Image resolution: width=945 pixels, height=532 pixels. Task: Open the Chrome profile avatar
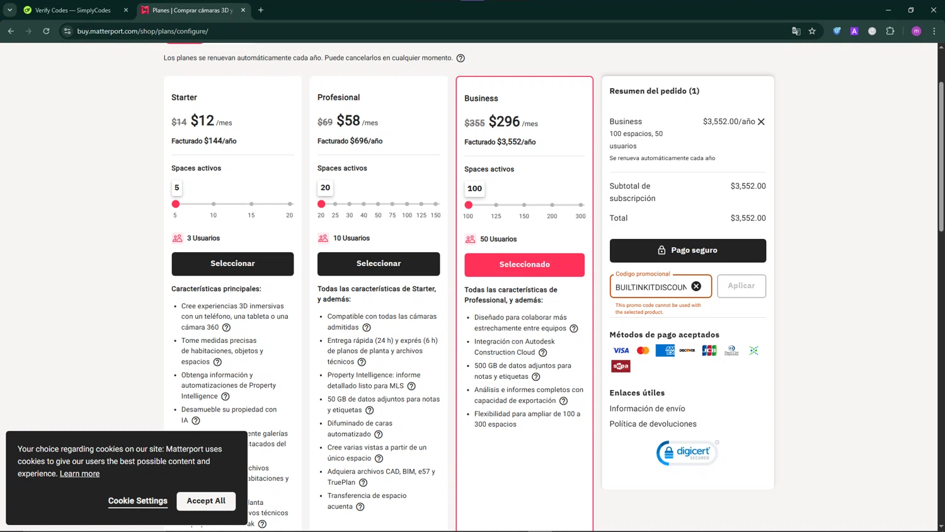917,31
